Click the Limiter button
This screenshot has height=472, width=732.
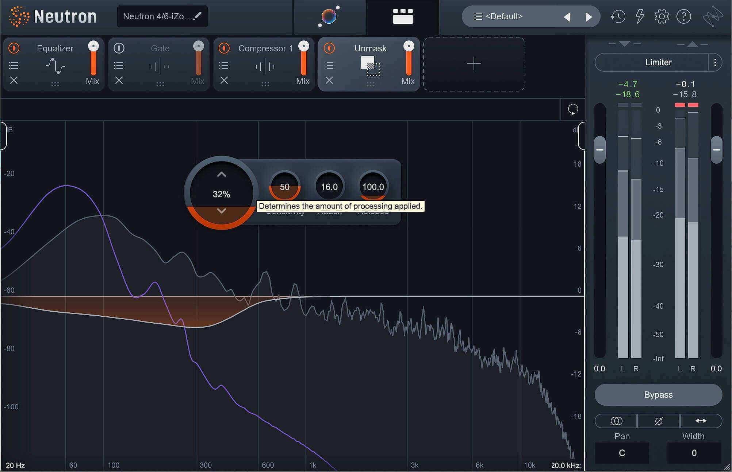pos(652,62)
